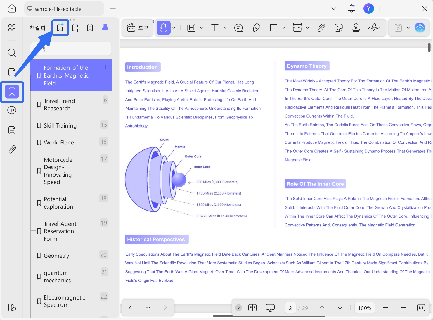Toggle the hand pan tool
Image resolution: width=433 pixels, height=320 pixels.
pyautogui.click(x=163, y=28)
